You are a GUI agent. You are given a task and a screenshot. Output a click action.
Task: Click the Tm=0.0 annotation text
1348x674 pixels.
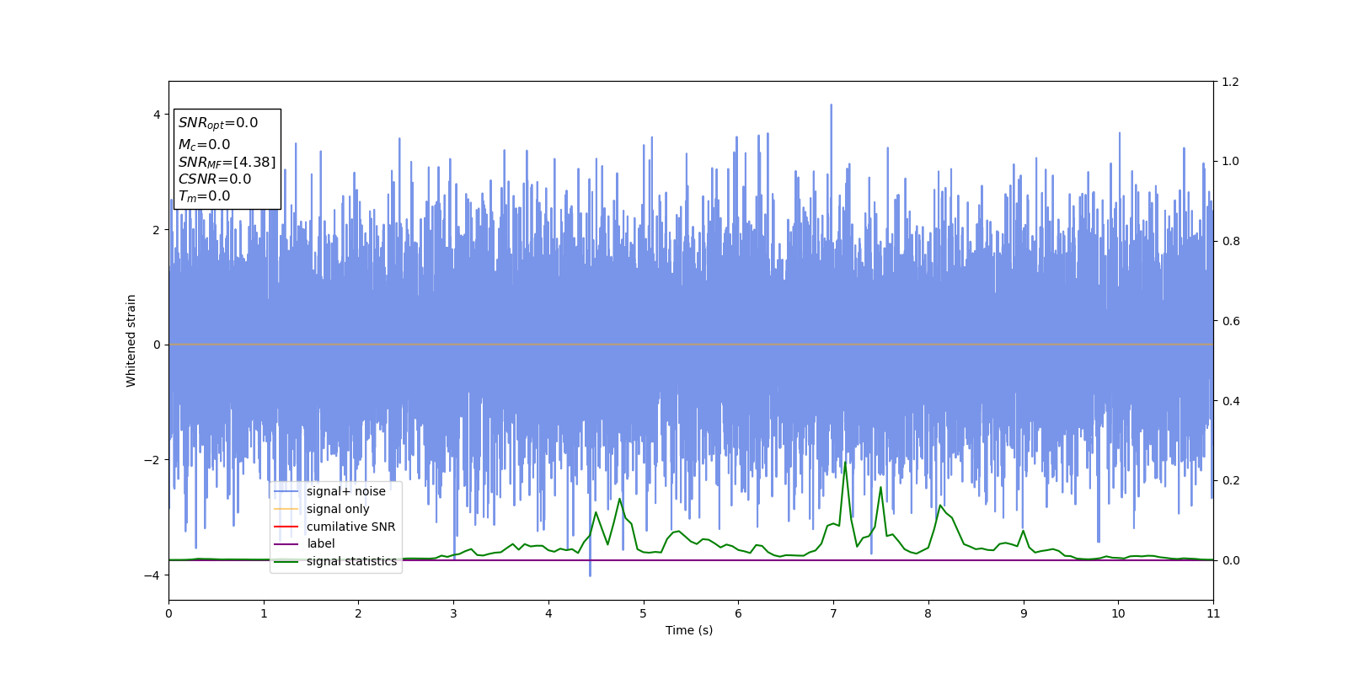point(204,196)
